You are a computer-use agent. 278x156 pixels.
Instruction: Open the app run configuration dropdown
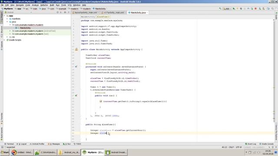click(x=227, y=9)
